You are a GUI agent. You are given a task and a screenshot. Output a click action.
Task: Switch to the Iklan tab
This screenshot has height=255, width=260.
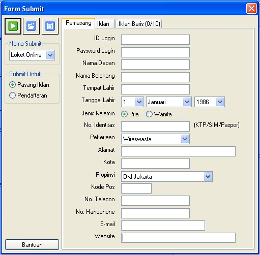tap(105, 24)
